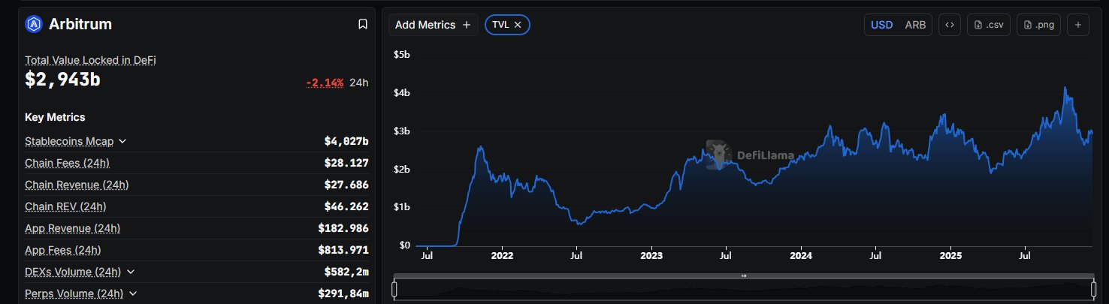Click the $3b y-axis label
The image size is (1109, 304).
coord(402,131)
